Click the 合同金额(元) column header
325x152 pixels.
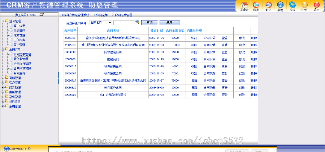(175, 31)
